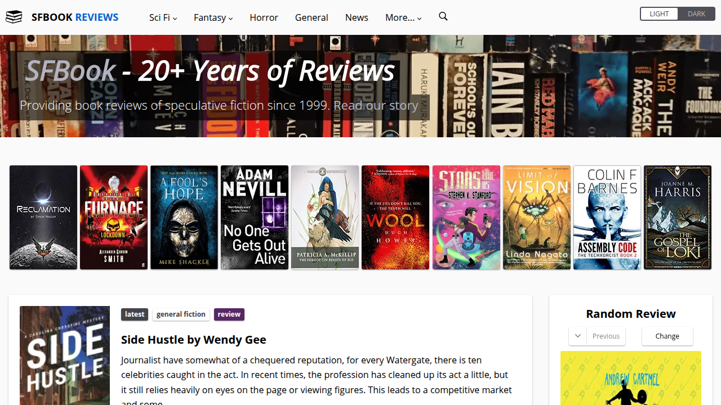The image size is (721, 405).
Task: Open the Side Hustle cover image
Action: coord(65,355)
